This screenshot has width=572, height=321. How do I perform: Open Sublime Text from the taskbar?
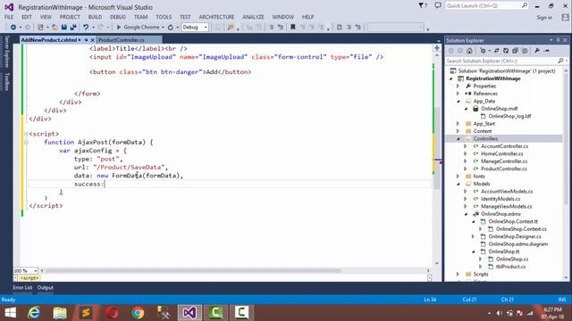[86, 313]
